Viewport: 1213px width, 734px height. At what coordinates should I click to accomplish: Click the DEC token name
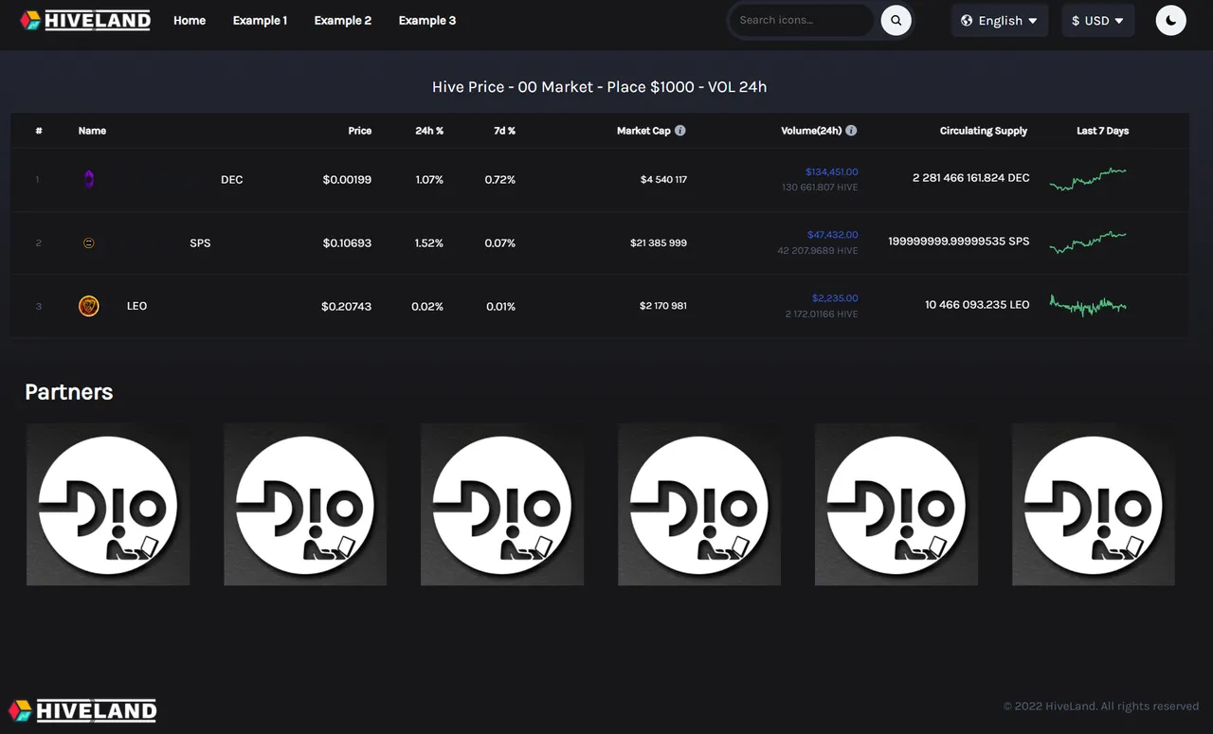[232, 180]
